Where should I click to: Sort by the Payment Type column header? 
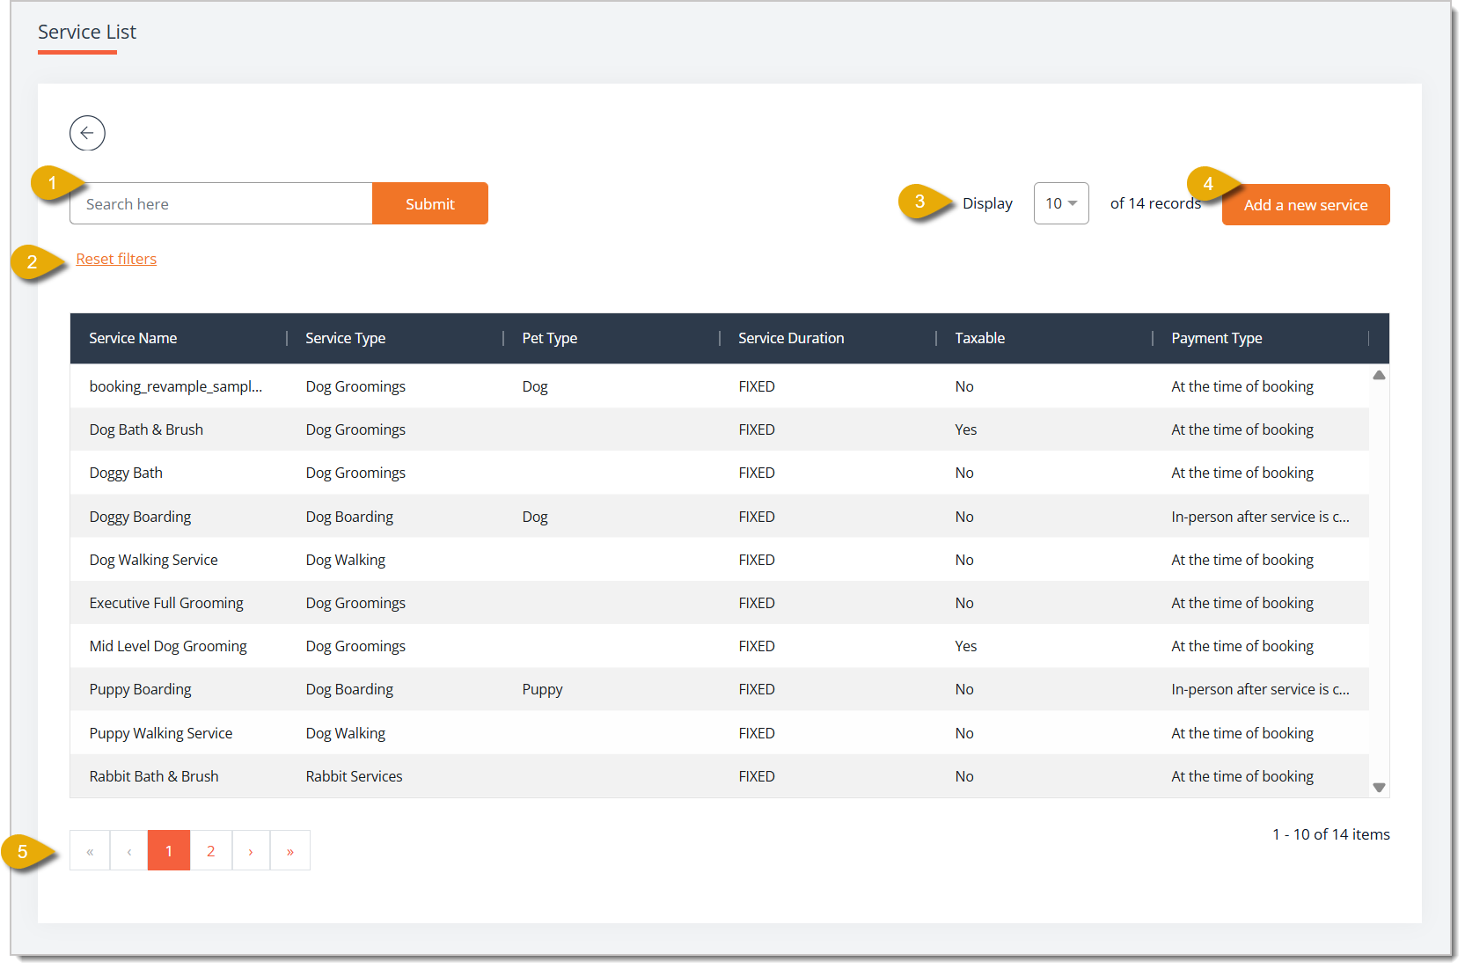coord(1217,338)
